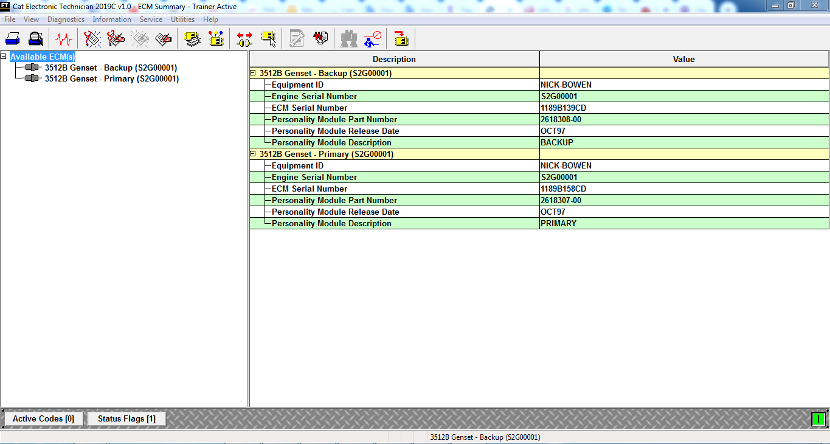The image size is (830, 444).
Task: Click NICK-BOWEN value in Backup group
Action: pos(566,85)
